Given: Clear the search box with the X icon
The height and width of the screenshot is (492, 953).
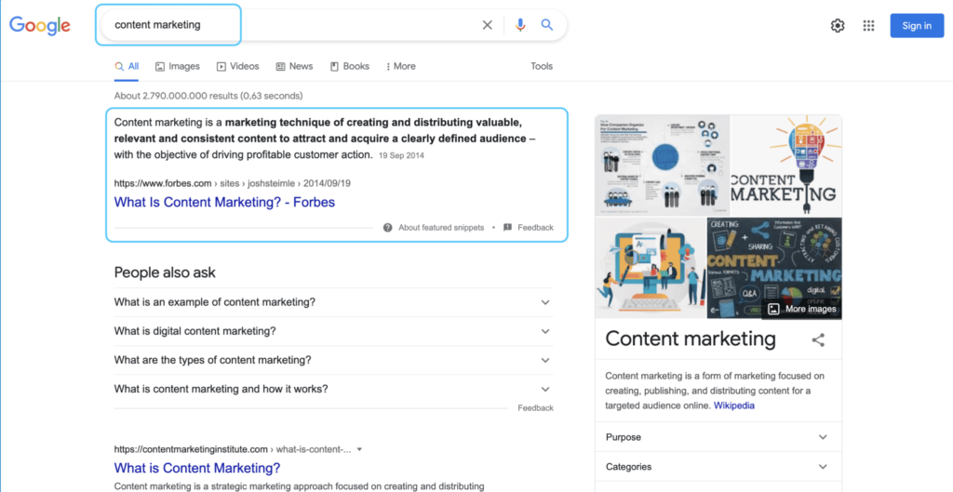Looking at the screenshot, I should pyautogui.click(x=487, y=25).
